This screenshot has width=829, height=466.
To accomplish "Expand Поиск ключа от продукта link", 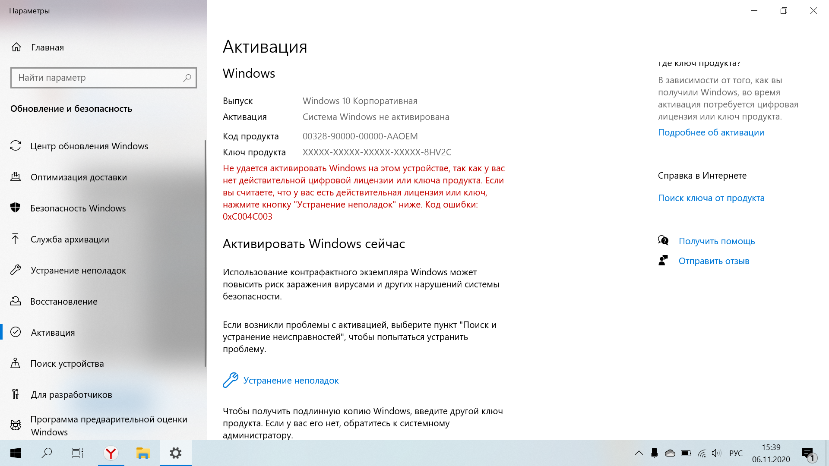I will 711,198.
